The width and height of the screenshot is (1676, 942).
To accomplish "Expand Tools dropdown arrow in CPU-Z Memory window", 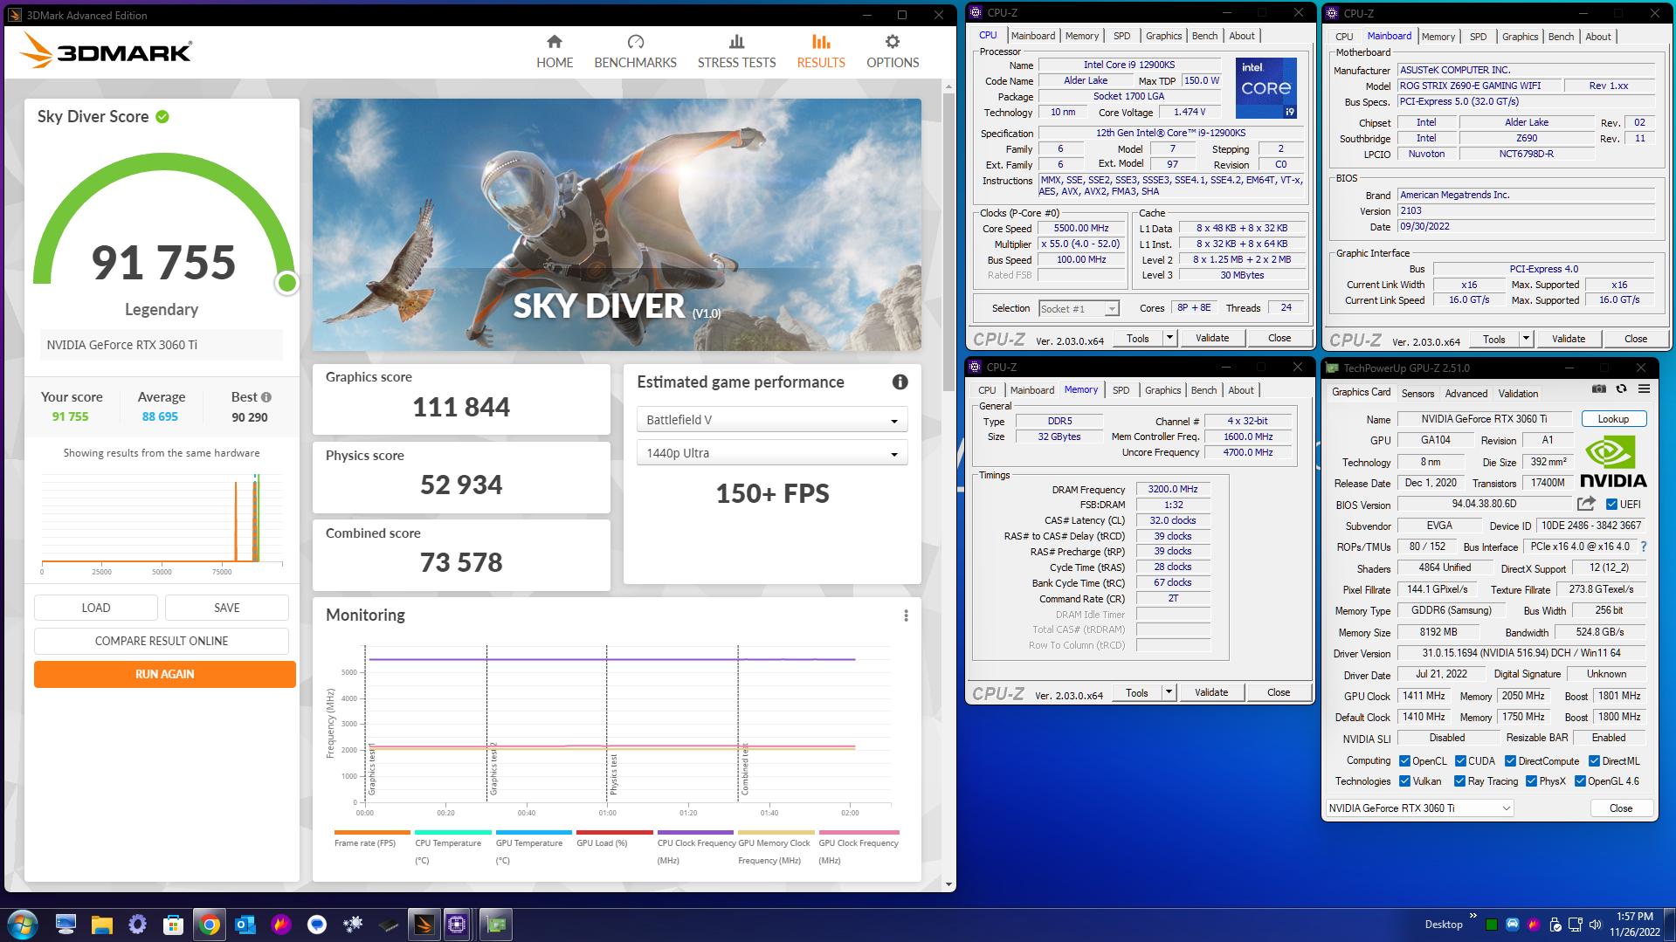I will pyautogui.click(x=1169, y=692).
